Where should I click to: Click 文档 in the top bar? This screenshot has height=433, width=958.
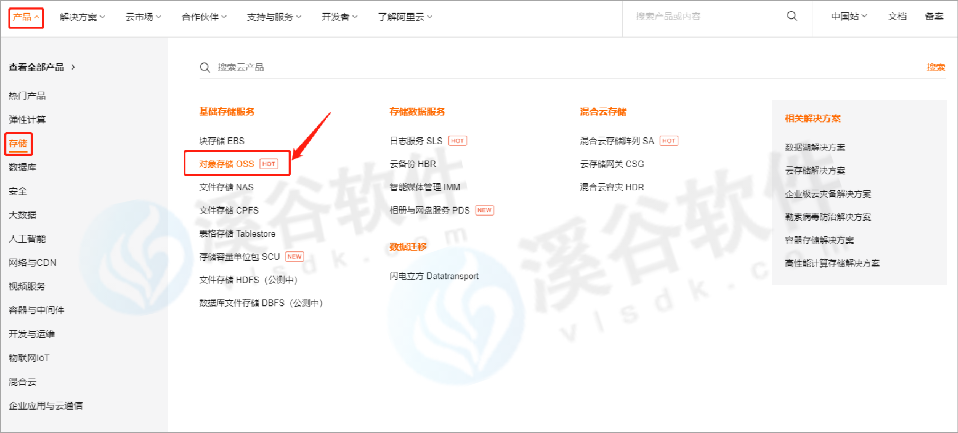point(897,16)
